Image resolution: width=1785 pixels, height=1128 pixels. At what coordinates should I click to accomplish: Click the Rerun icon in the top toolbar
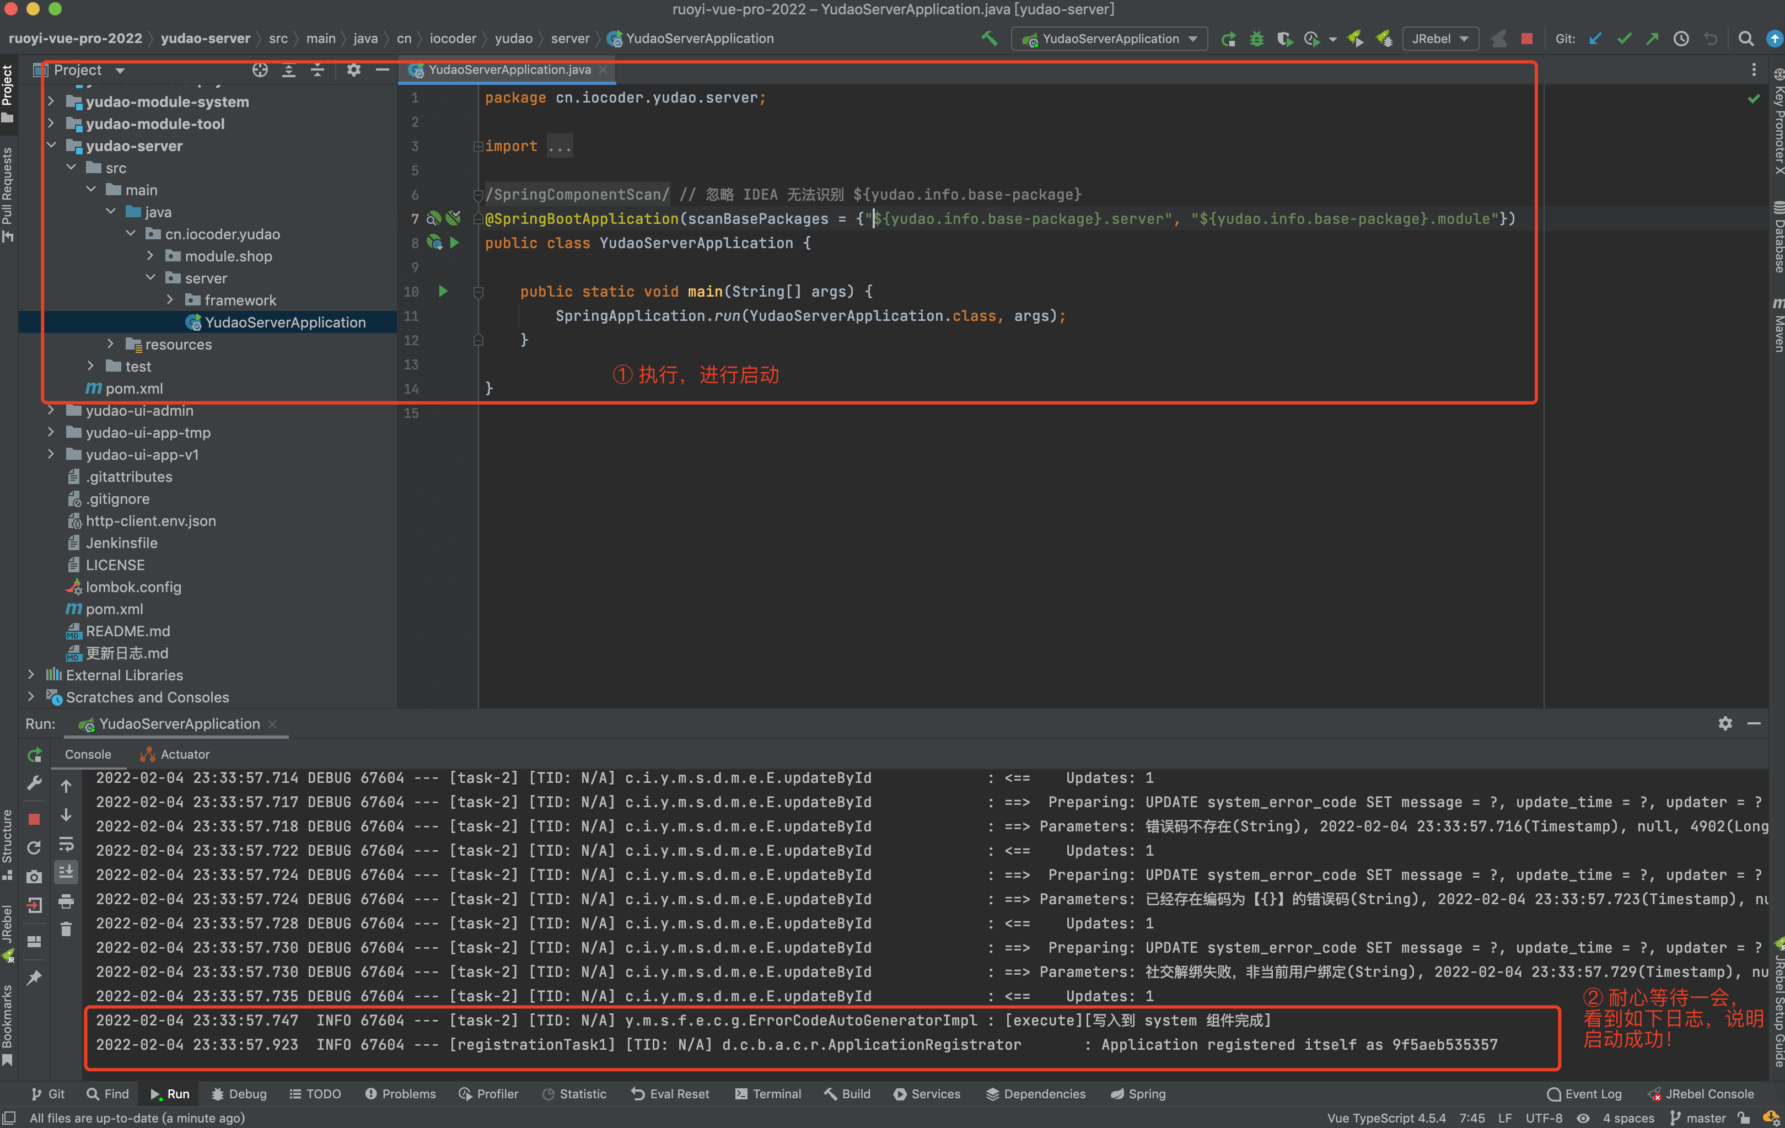tap(1228, 39)
